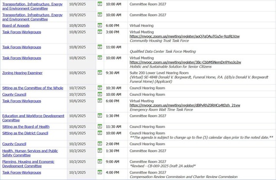Select time 6:00 PM in Board of Appeals row
This screenshot has width=276, height=180.
pyautogui.click(x=112, y=26)
